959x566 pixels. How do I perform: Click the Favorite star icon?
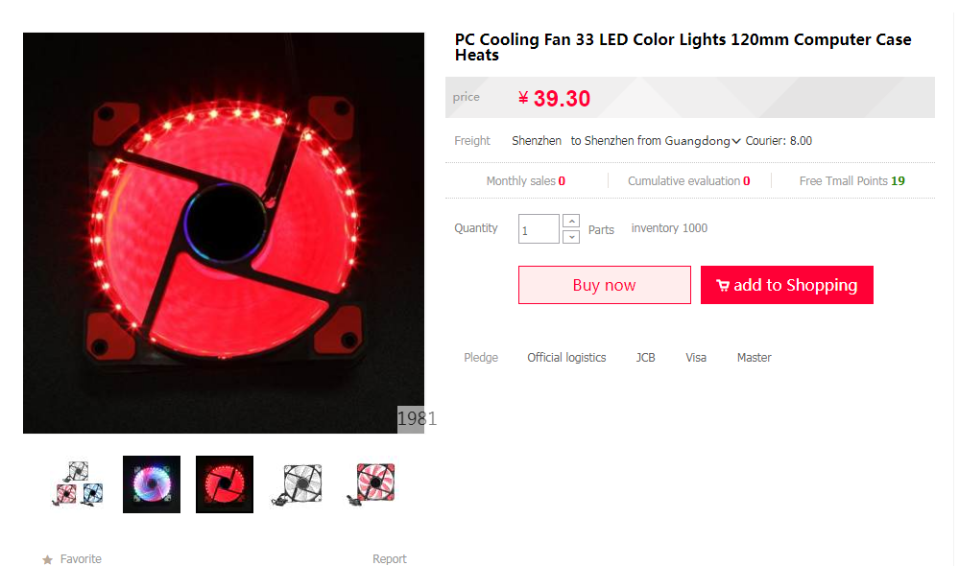[x=47, y=559]
